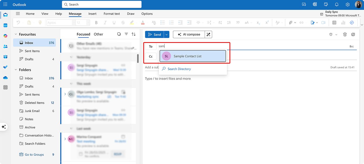Screen dimensions: 364x164
Task: Collapse the Favourites section
Action: [16, 34]
